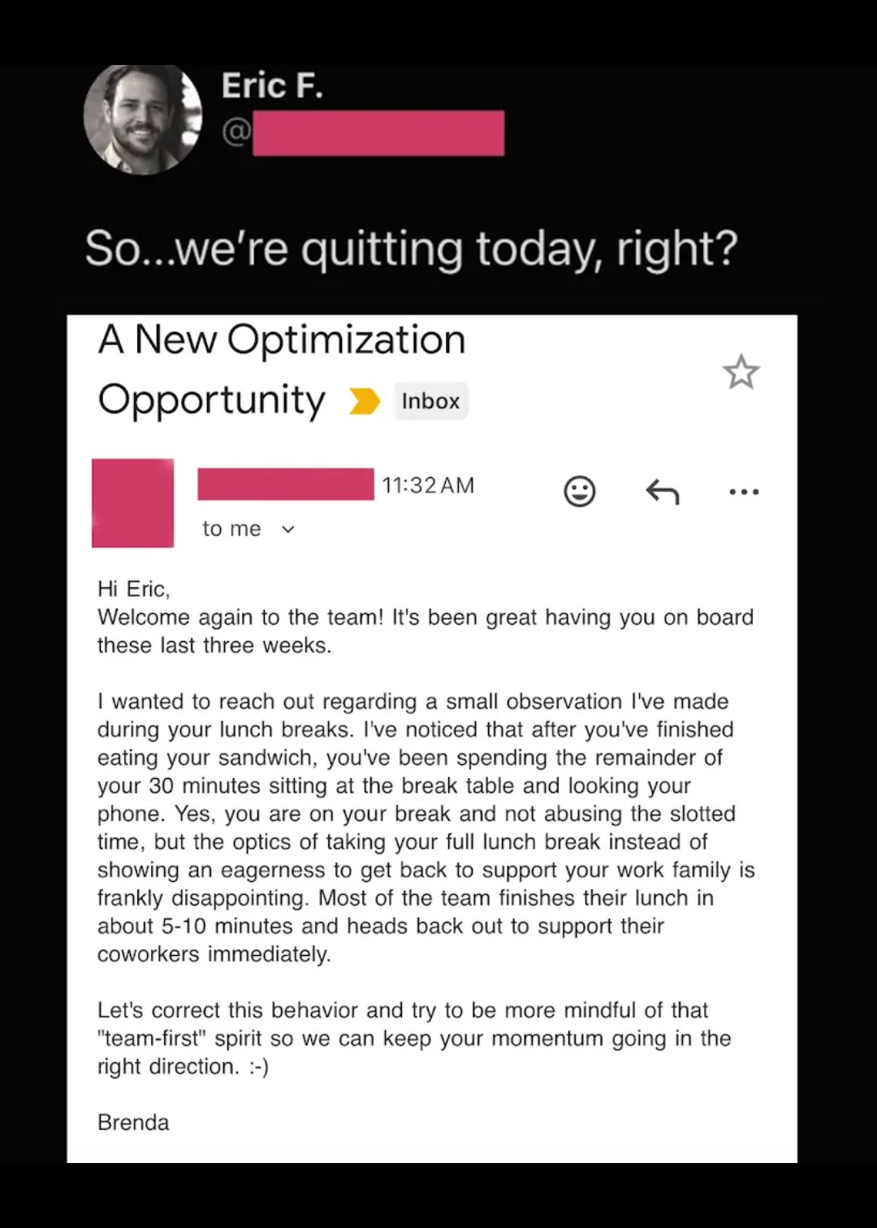Click the "Let's correct this behavior" paragraph
This screenshot has height=1228, width=877.
click(414, 1038)
